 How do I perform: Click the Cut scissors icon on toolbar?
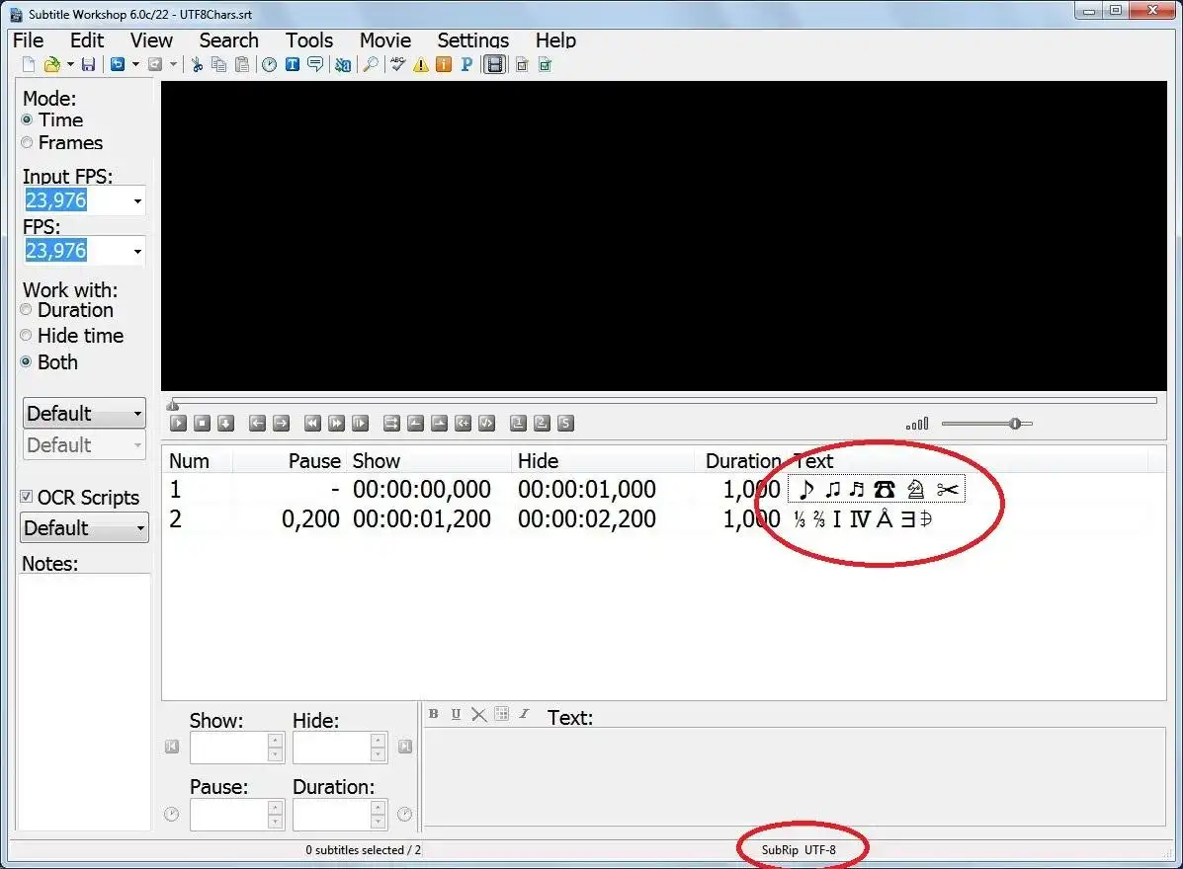(x=197, y=64)
